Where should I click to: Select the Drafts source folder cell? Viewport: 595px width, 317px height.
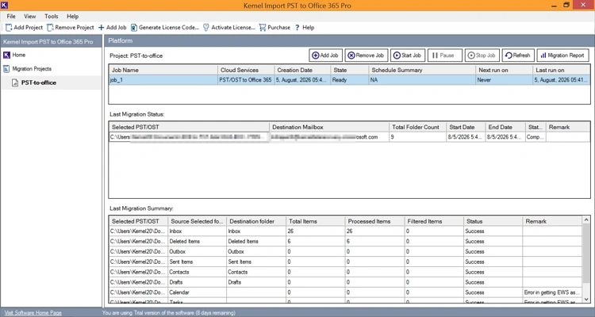(x=198, y=282)
